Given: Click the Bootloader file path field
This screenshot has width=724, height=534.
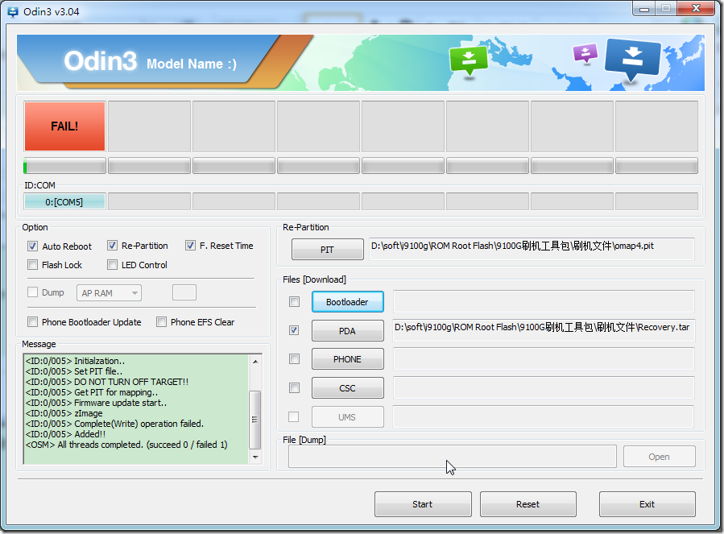Looking at the screenshot, I should point(544,302).
